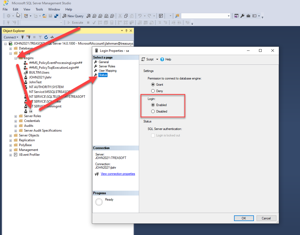
Task: Expand the Server Objects folder
Action: (x=10, y=136)
